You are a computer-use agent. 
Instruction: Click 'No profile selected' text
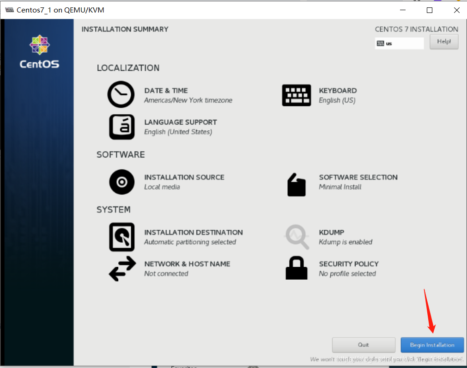(x=347, y=274)
